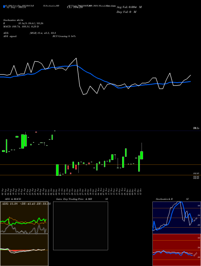Click the 12-day SMA label text at top left
The image size is (201, 266).
[x=16, y=7]
